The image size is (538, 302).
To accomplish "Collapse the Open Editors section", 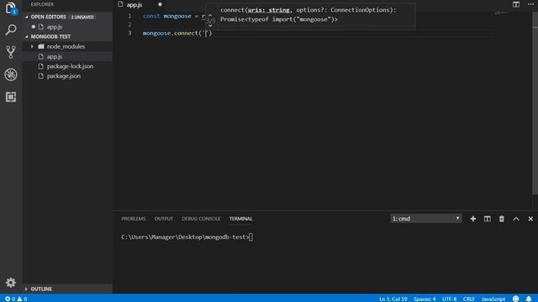I will pyautogui.click(x=27, y=17).
